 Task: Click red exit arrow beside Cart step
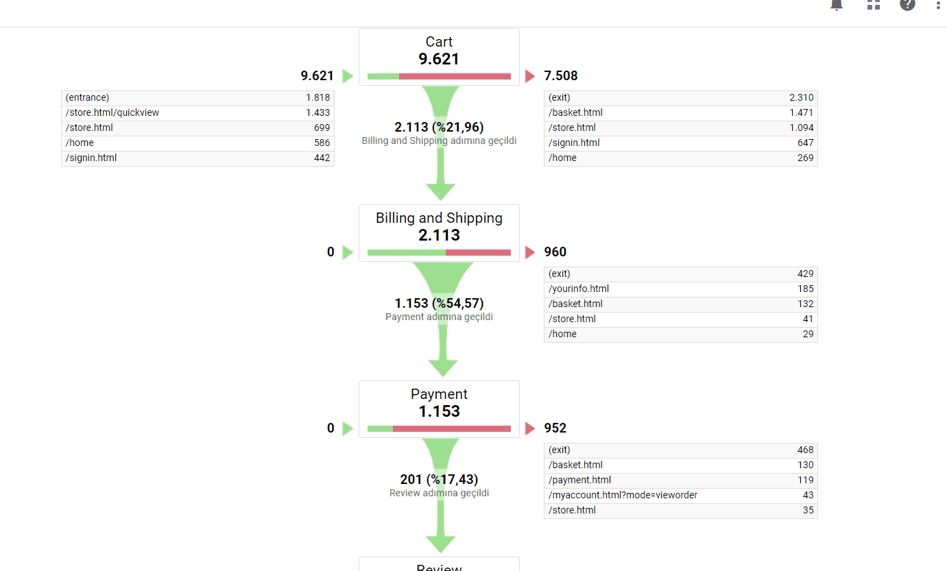click(529, 76)
